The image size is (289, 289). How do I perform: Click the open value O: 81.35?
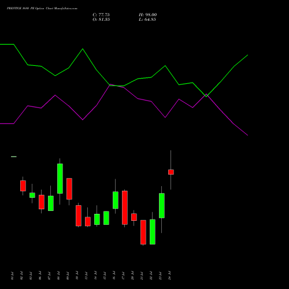click(101, 20)
